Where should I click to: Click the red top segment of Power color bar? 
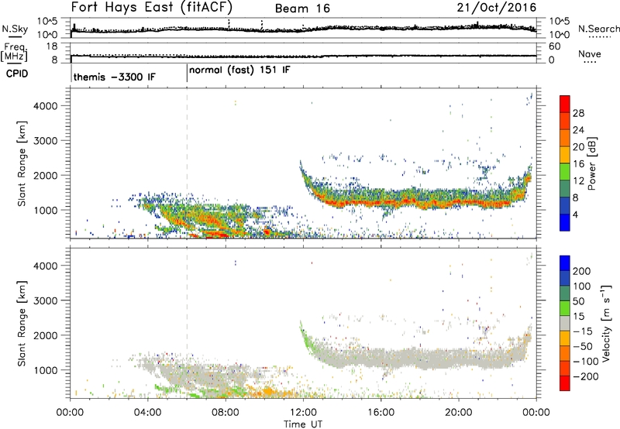pos(565,104)
